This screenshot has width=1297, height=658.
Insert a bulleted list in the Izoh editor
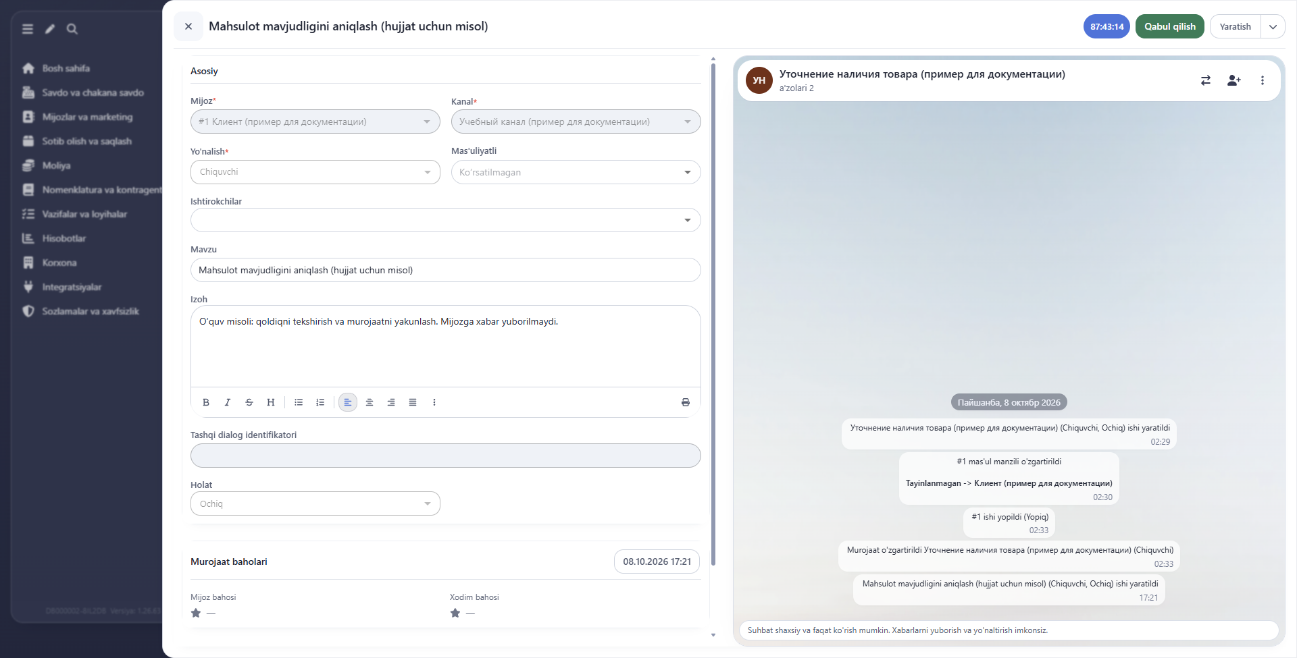coord(299,402)
